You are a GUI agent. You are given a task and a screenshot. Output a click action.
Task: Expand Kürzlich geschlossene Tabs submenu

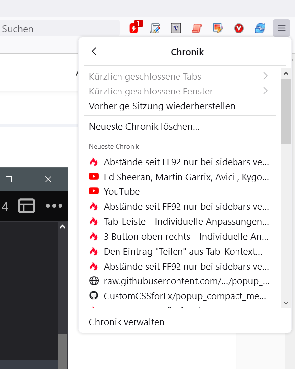pyautogui.click(x=179, y=76)
